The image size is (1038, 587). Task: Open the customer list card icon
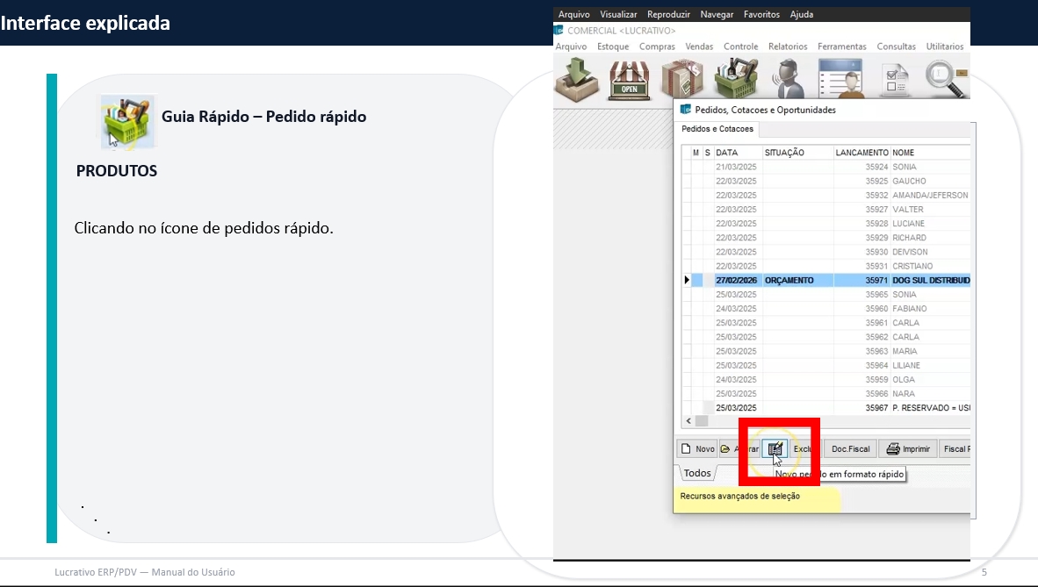pyautogui.click(x=841, y=78)
